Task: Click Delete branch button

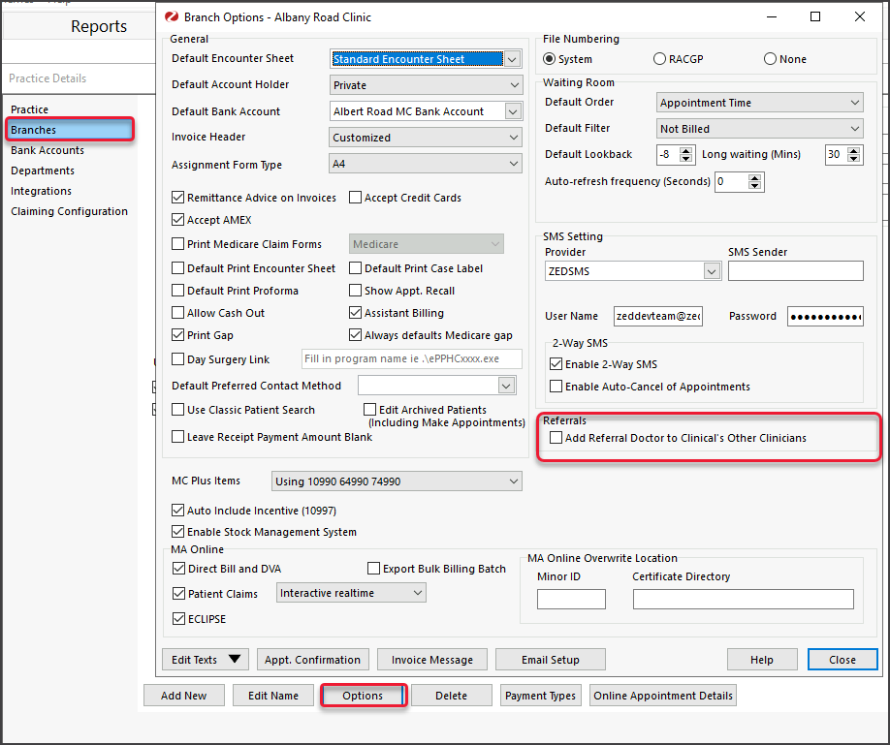Action: tap(451, 695)
